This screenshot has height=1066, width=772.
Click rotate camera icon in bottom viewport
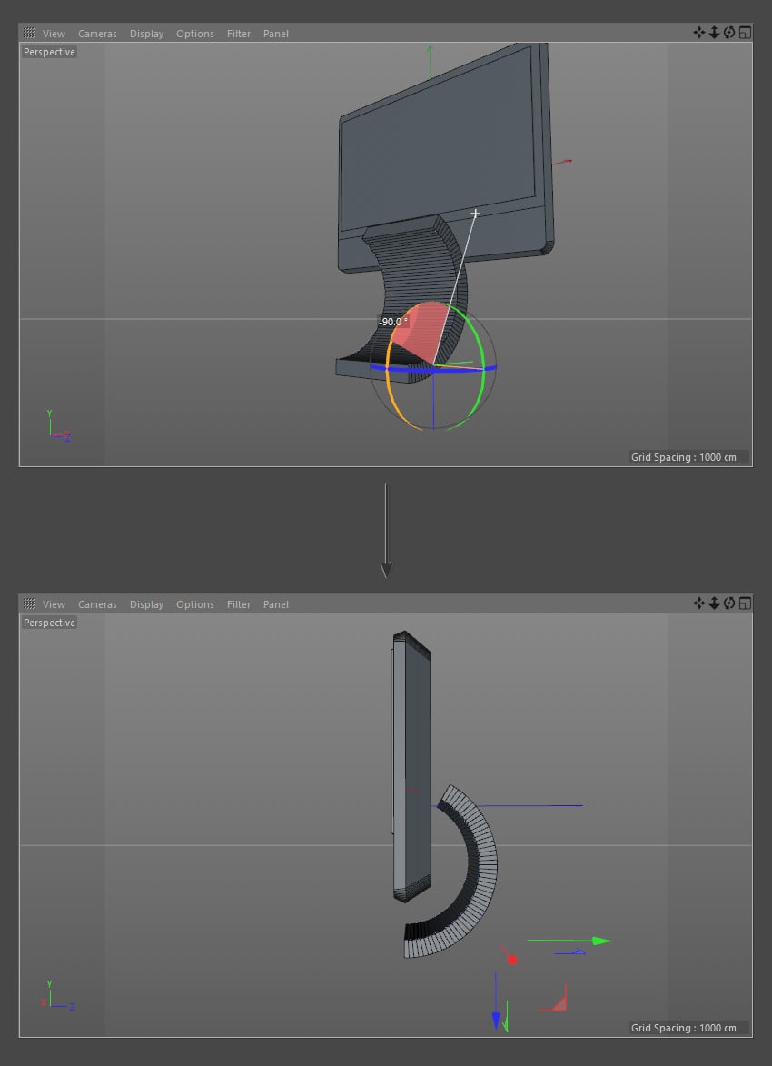tap(729, 603)
